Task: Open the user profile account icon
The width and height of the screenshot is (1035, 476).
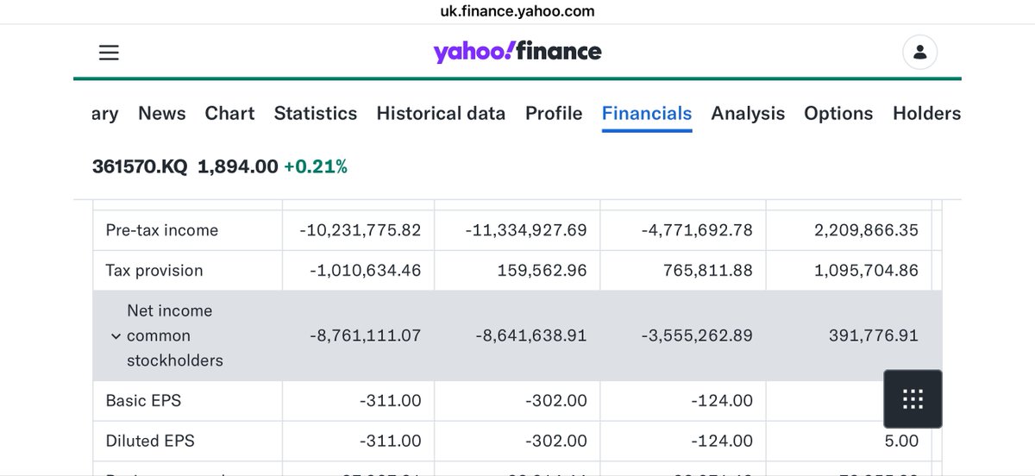Action: (x=919, y=53)
